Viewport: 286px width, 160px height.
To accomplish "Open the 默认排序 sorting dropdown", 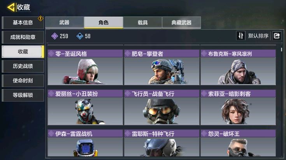I will [x=258, y=36].
